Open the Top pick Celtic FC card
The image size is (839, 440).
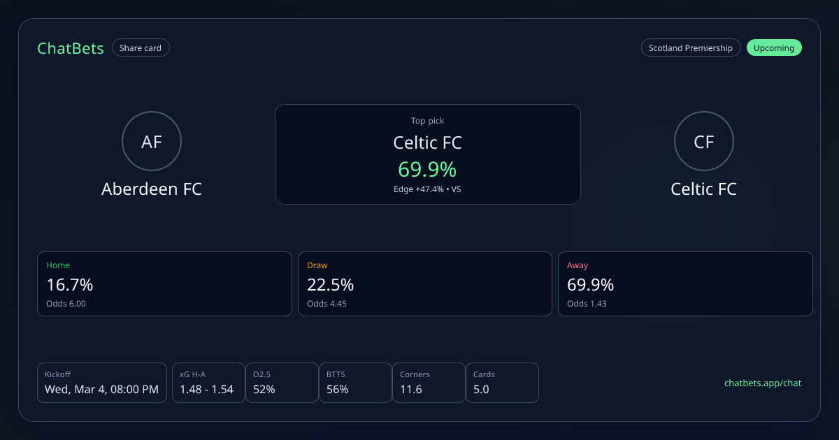pos(427,154)
